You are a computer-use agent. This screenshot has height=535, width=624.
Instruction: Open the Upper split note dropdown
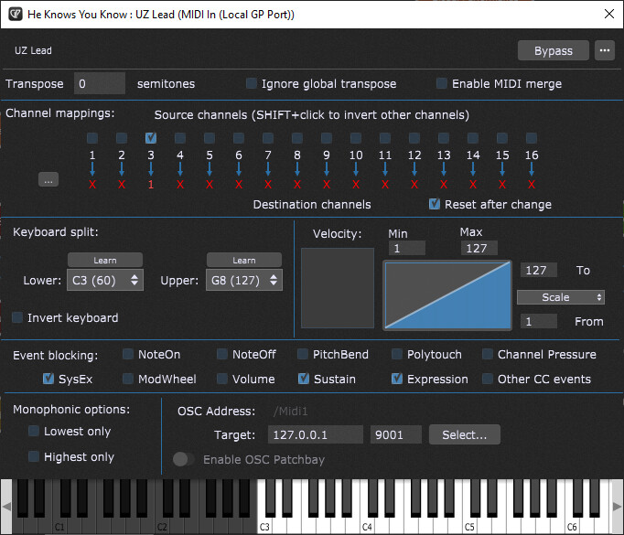click(x=244, y=280)
